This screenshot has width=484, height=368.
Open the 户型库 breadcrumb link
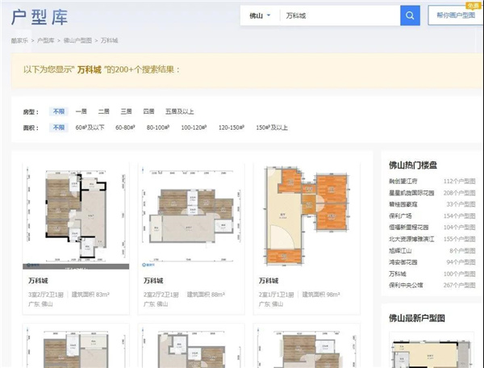[46, 40]
